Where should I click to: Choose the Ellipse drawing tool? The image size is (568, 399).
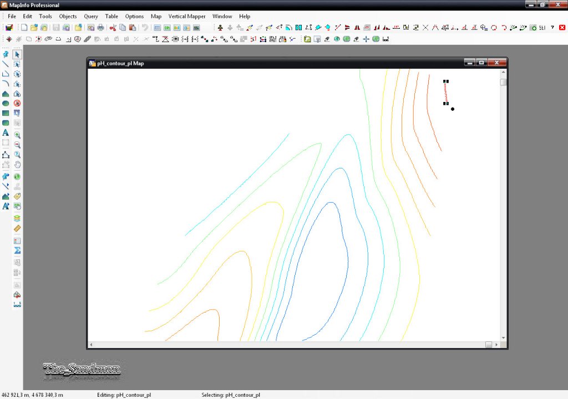coord(6,103)
